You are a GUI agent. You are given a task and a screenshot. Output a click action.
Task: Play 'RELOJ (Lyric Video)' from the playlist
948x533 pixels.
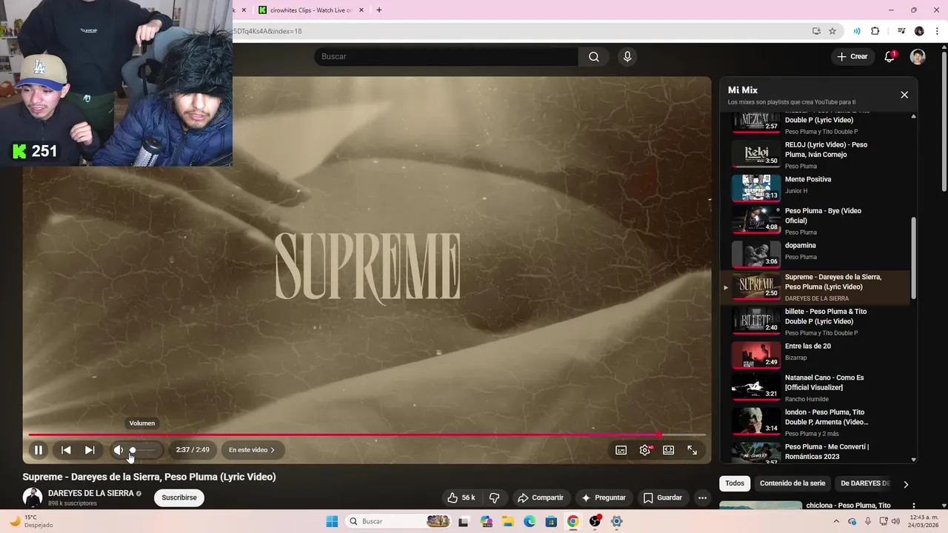pos(815,154)
